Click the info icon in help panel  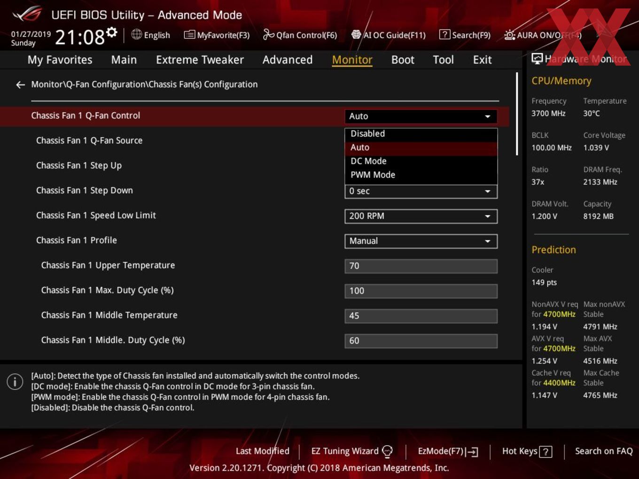point(15,382)
